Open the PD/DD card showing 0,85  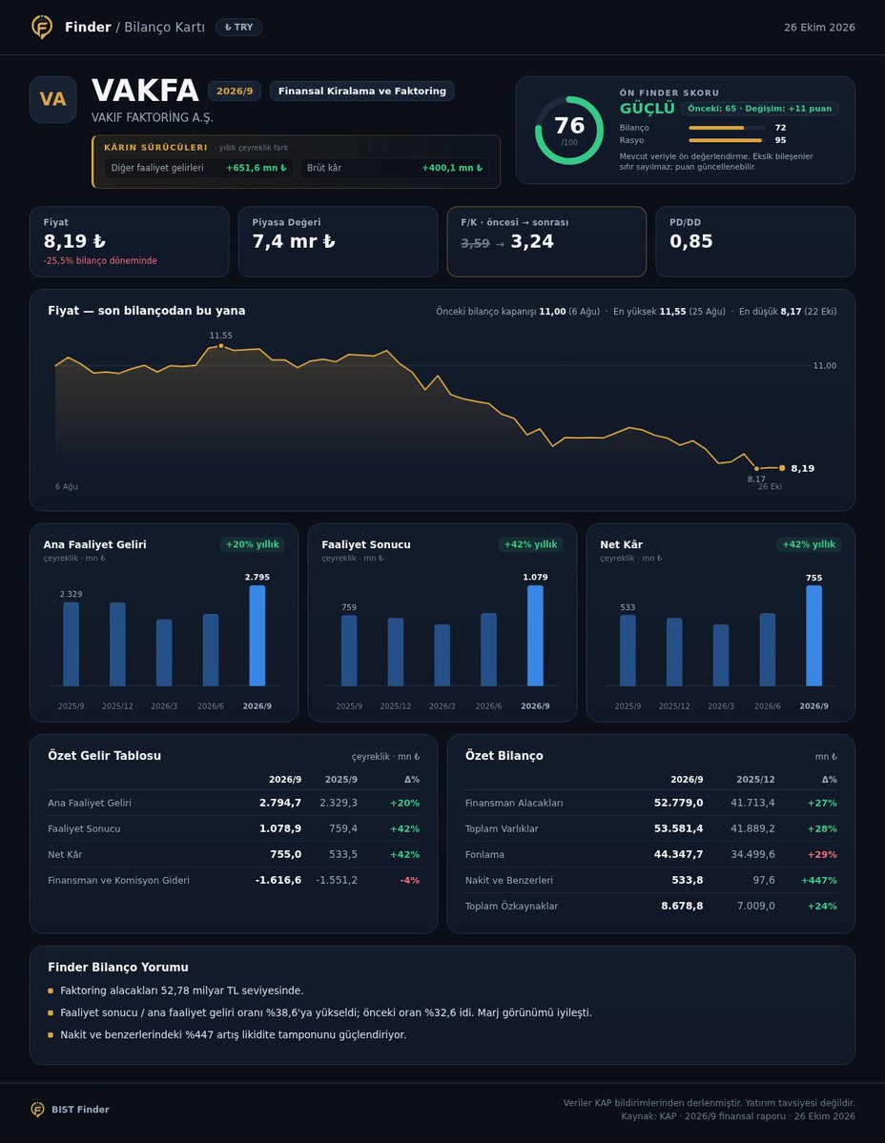[x=755, y=241]
